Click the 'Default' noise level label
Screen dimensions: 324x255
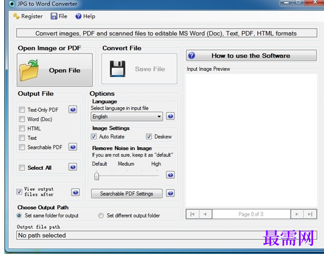tap(99, 164)
